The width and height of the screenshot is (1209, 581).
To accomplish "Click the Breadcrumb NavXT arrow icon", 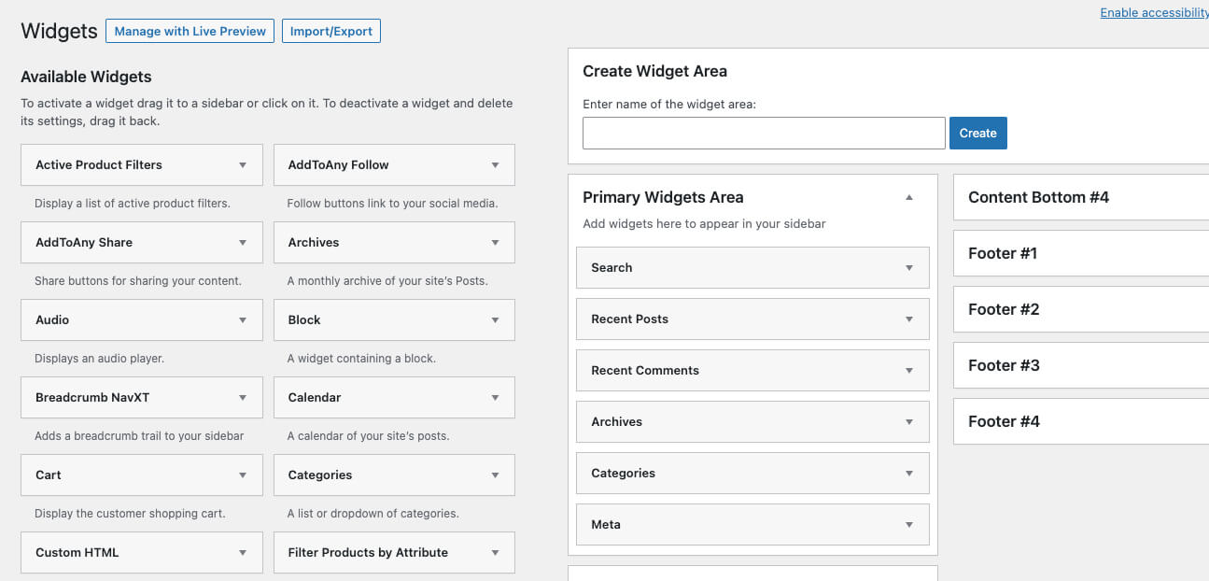I will point(243,398).
